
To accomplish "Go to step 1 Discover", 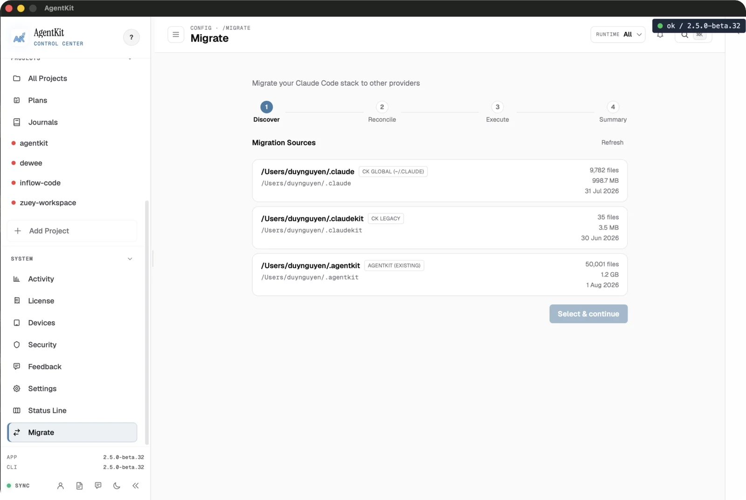I will [x=266, y=112].
